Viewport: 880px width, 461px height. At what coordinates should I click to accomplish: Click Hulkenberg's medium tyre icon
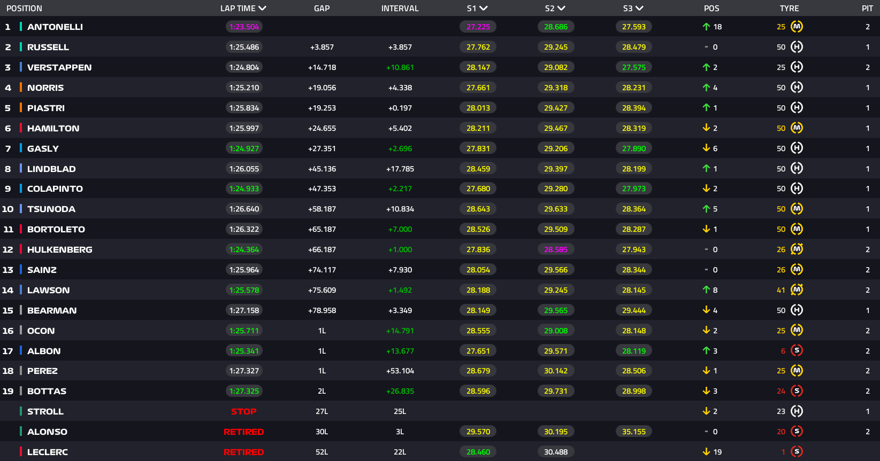[797, 249]
